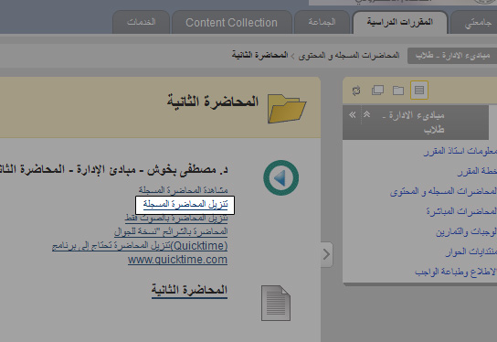This screenshot has height=342, width=497.
Task: Open the الخدمات tab
Action: (141, 22)
